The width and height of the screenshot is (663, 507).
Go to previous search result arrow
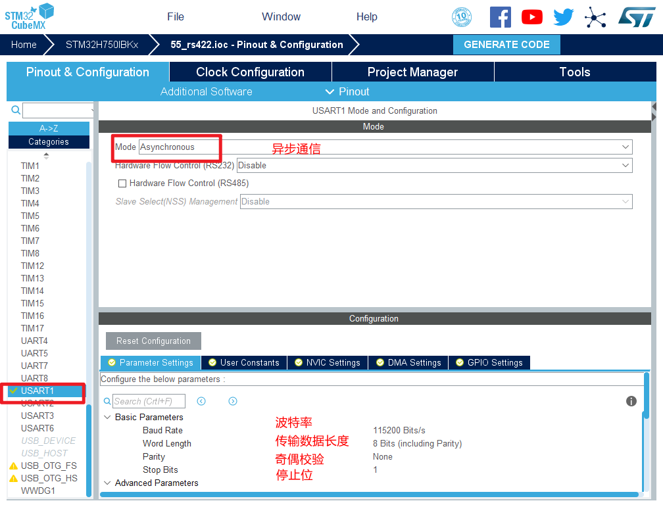coord(201,401)
